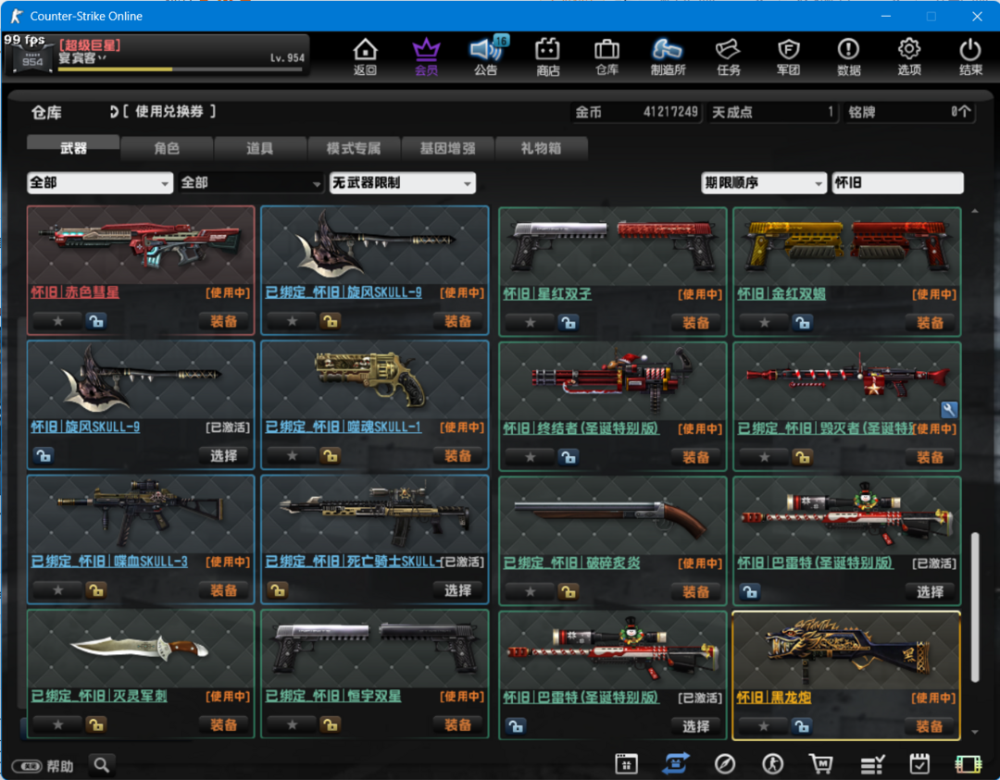Toggle lock on 怀旧|赤色彗星

click(x=96, y=321)
